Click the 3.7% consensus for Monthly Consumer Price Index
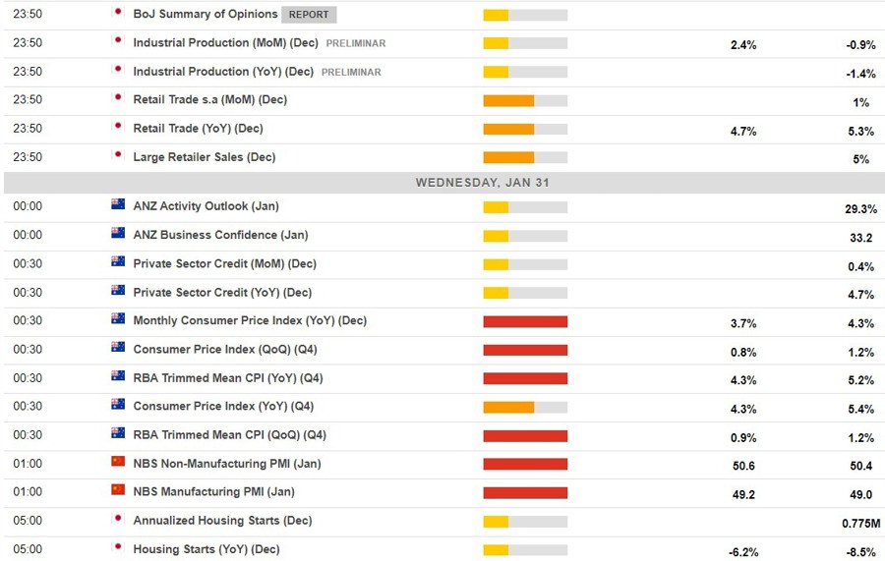The width and height of the screenshot is (885, 561). point(743,323)
